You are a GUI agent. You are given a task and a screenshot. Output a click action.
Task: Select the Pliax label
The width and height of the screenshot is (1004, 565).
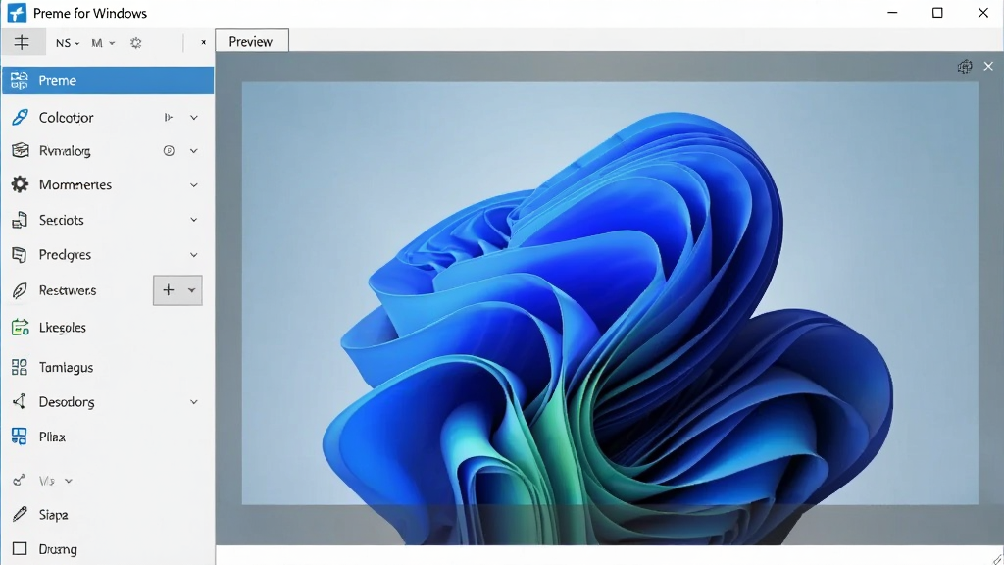pos(53,437)
